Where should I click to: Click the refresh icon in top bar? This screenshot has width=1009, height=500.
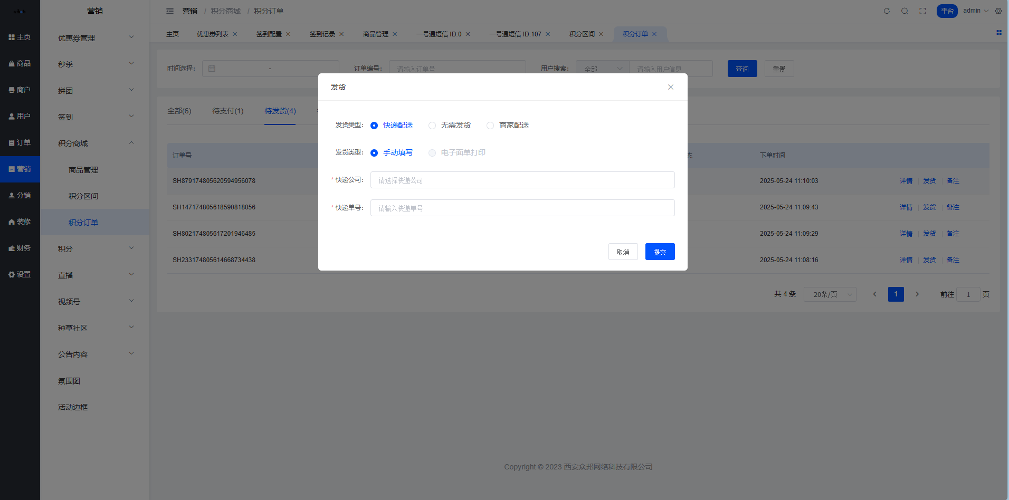(887, 11)
